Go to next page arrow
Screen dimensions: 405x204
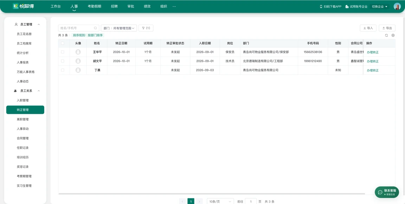point(199,202)
